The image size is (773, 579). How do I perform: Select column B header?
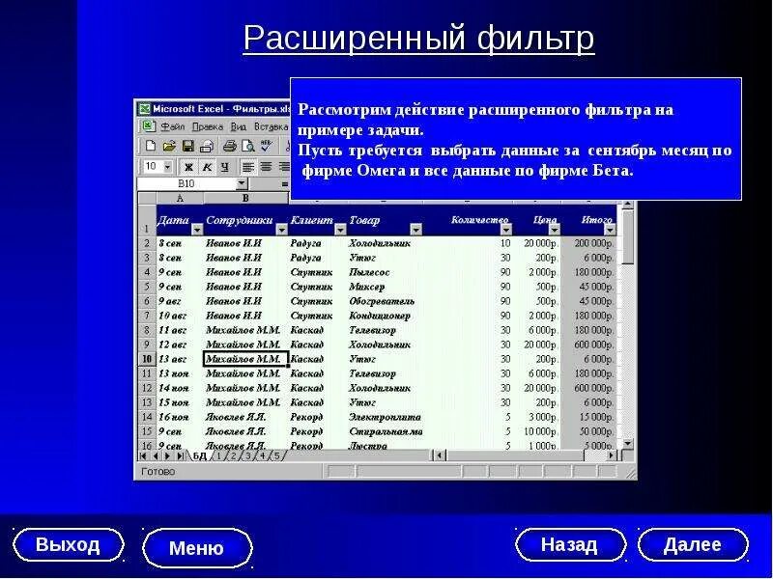(245, 199)
